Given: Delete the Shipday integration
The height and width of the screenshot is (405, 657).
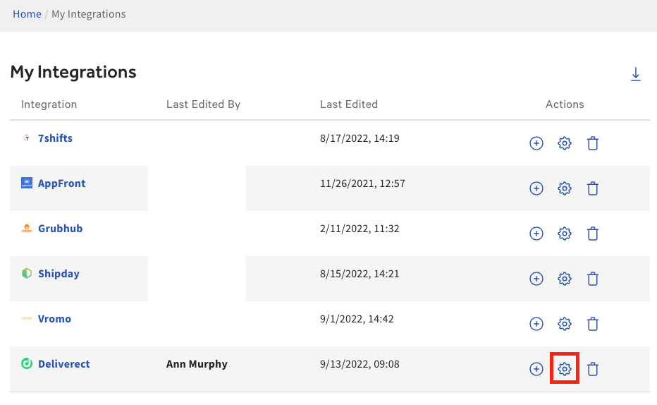Looking at the screenshot, I should [593, 279].
